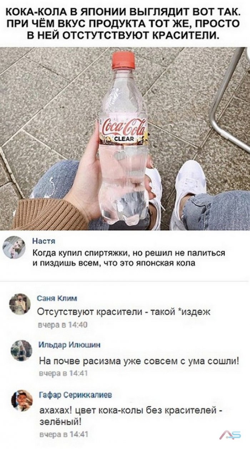This screenshot has width=250, height=449.
Task: Open the Coca-Cola Clear bottle photo
Action: [x=125, y=138]
